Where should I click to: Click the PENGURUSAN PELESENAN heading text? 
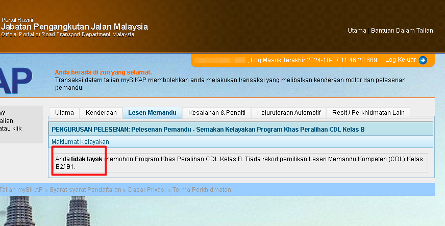tap(208, 129)
